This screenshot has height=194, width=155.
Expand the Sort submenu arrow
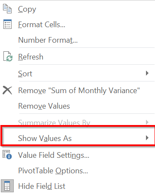point(147,73)
